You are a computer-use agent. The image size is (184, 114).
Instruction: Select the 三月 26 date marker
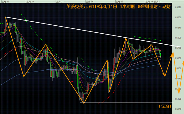pos(30,2)
